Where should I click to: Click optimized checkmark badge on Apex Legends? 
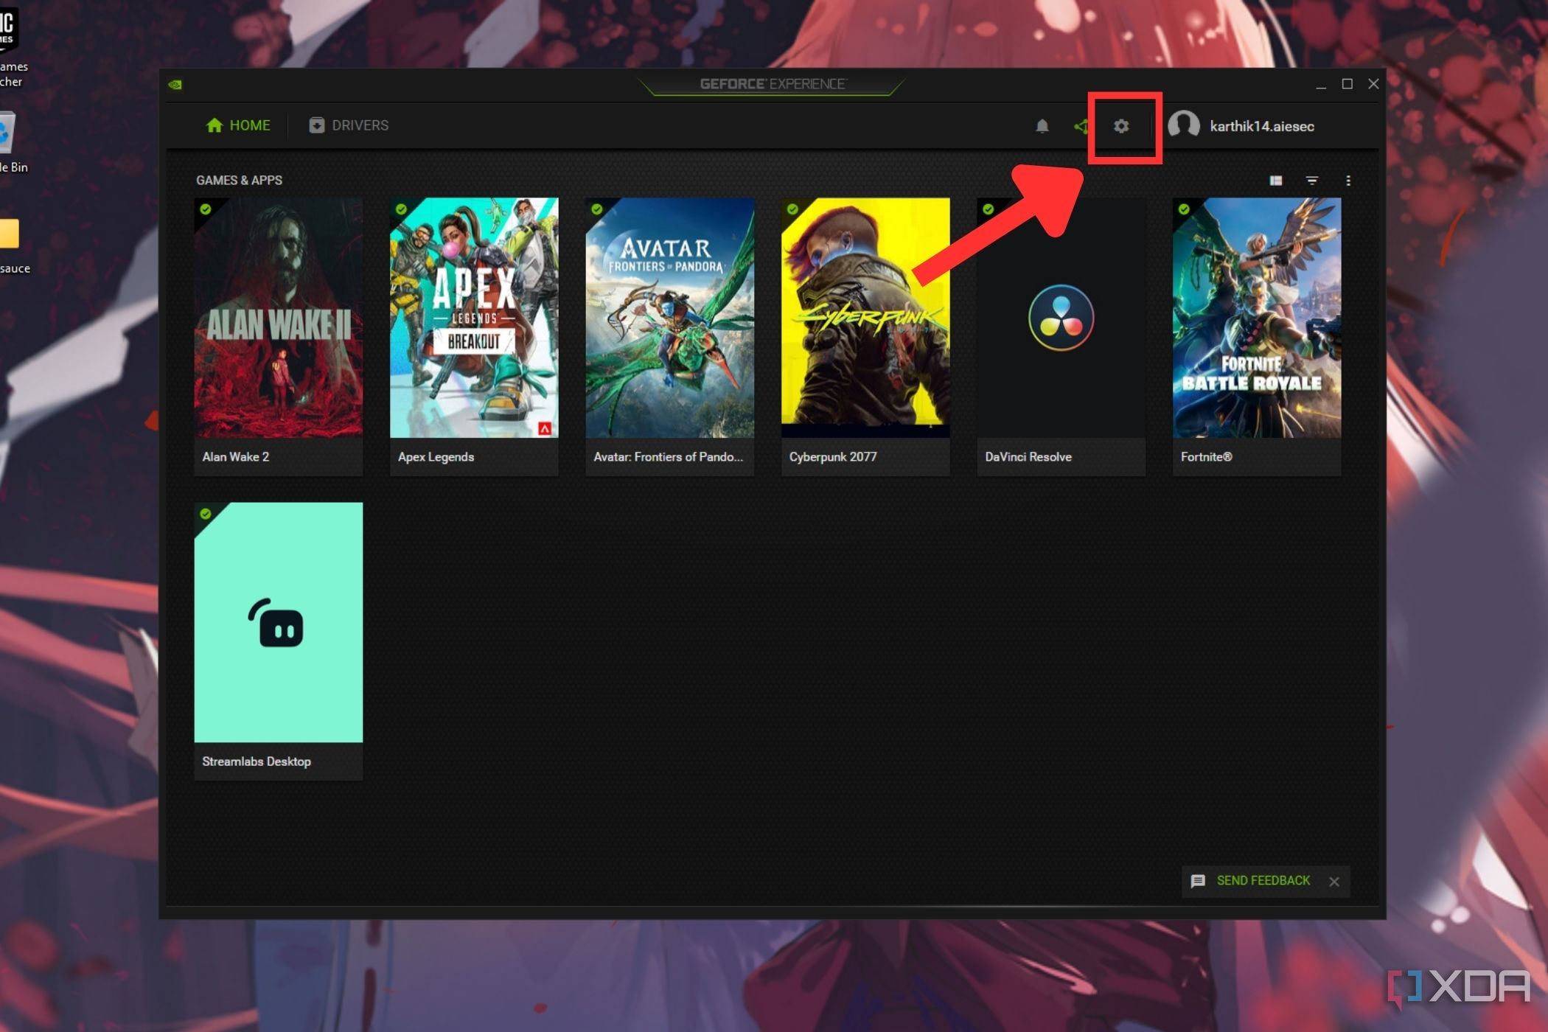pyautogui.click(x=401, y=209)
